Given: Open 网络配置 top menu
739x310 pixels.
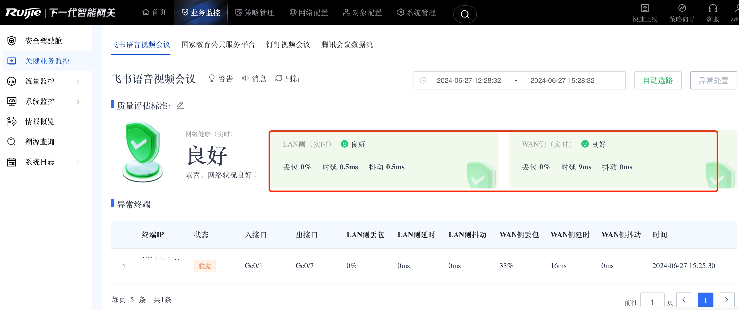Looking at the screenshot, I should coord(308,12).
